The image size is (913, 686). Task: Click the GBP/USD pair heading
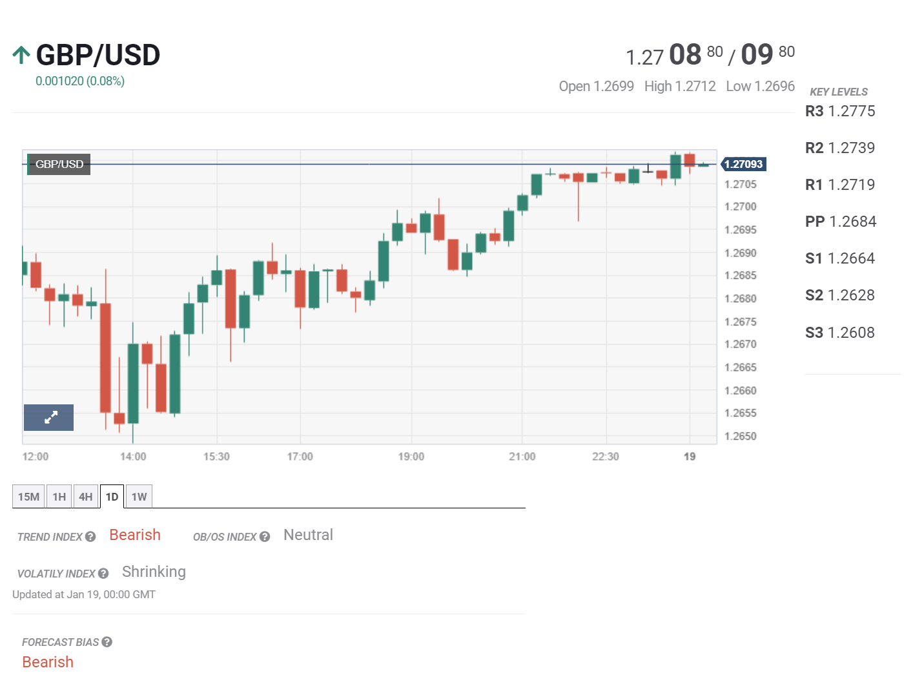click(x=98, y=56)
